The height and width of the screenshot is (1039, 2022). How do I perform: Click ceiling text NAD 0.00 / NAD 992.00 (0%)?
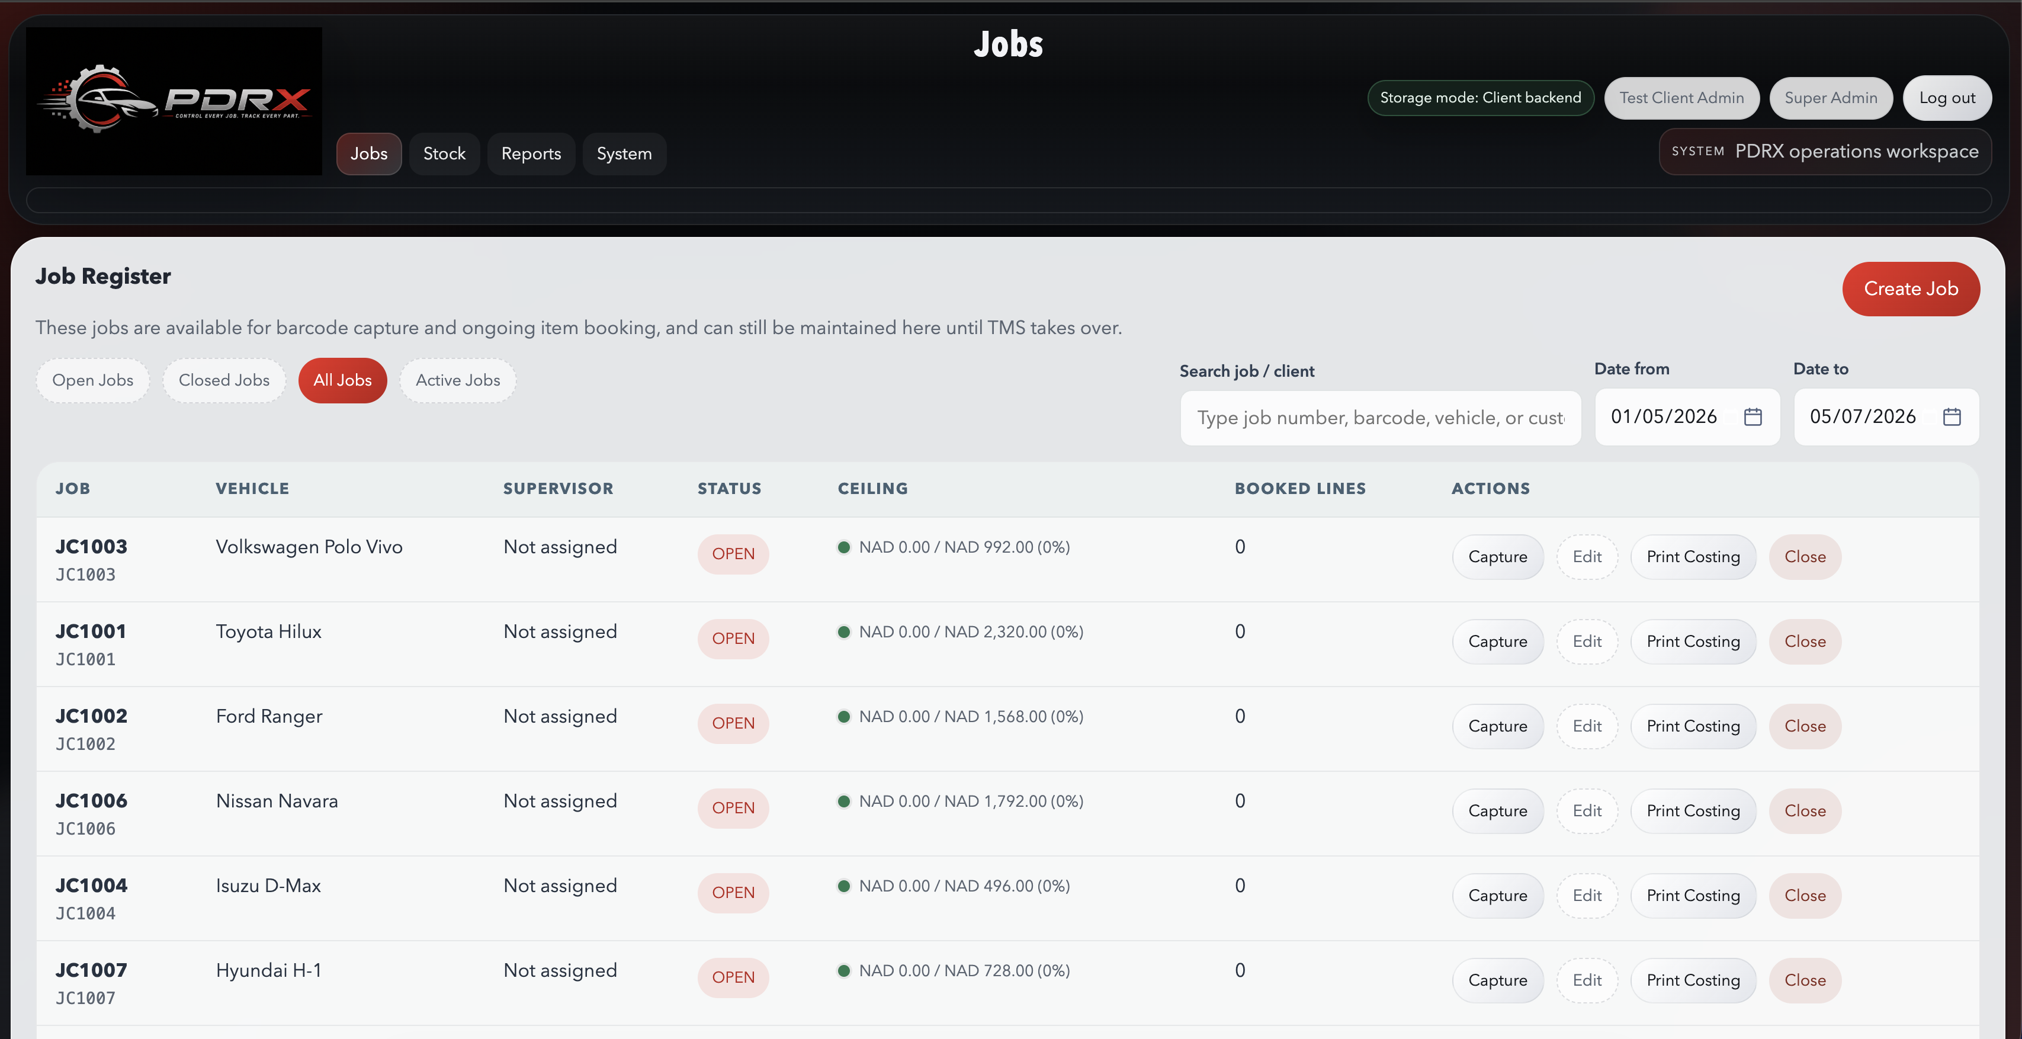[964, 547]
